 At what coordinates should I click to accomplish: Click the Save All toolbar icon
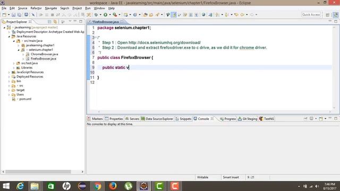point(19,15)
